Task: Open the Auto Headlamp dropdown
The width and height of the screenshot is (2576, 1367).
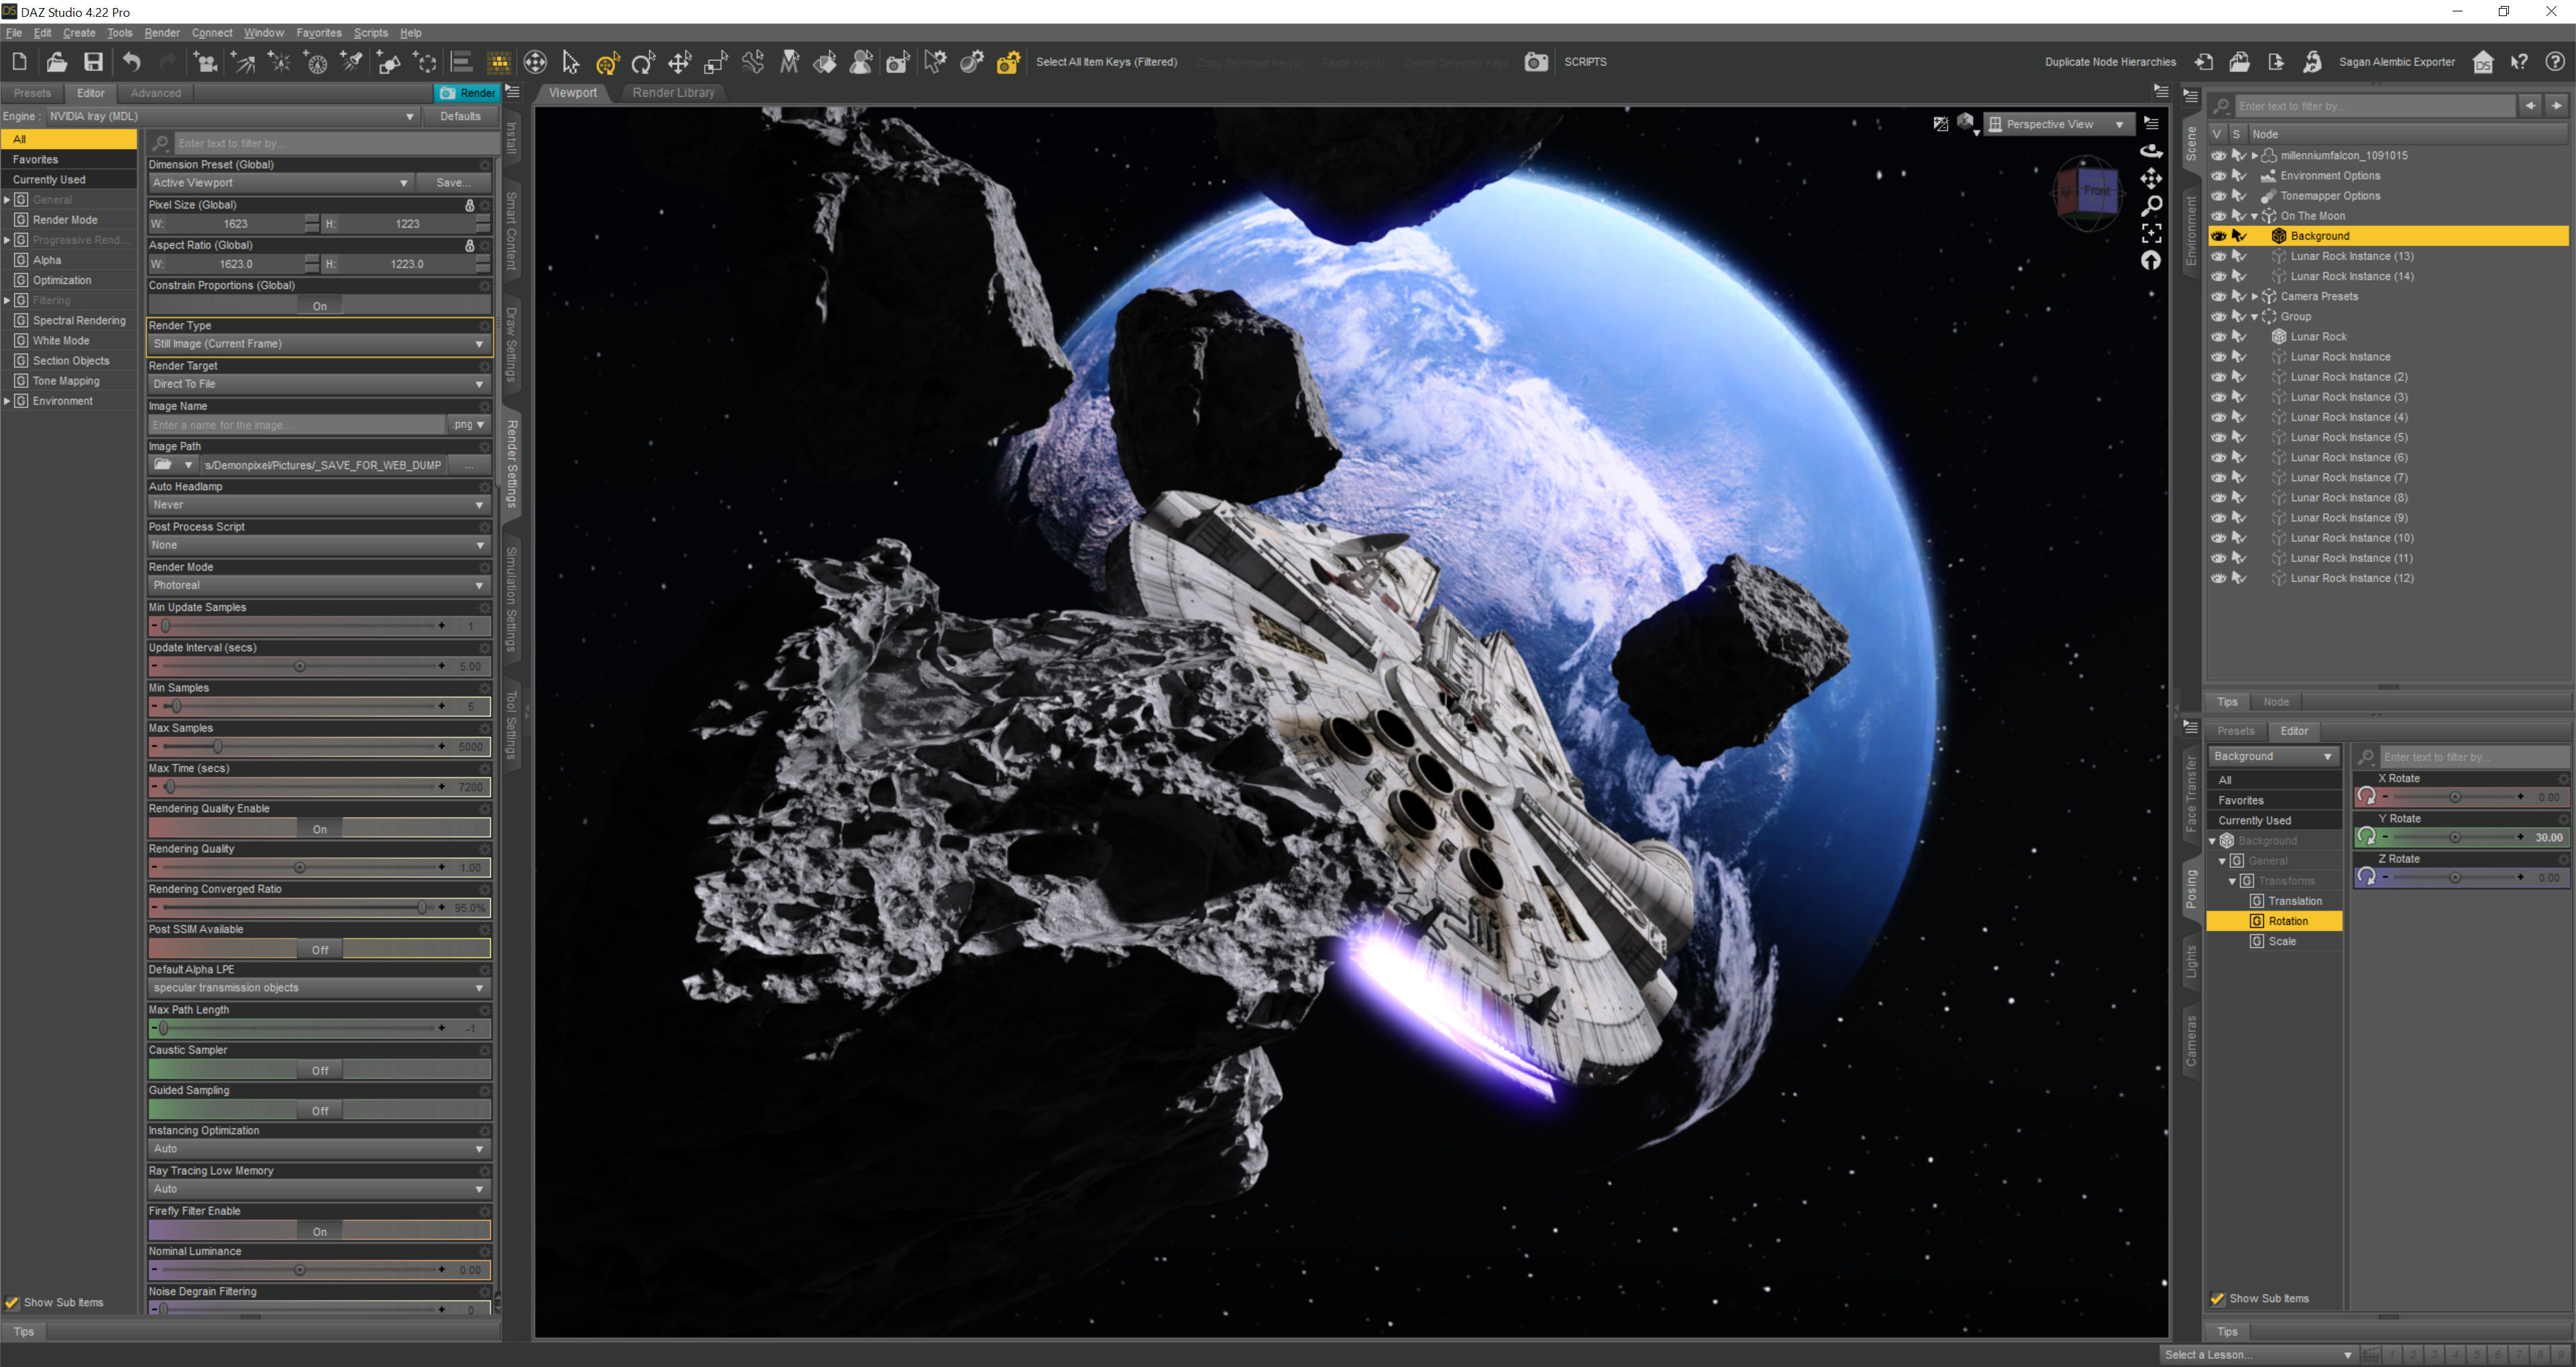Action: [319, 505]
